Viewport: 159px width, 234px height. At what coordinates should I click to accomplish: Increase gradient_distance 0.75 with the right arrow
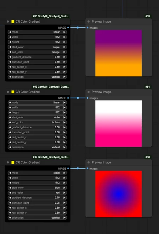(64, 198)
